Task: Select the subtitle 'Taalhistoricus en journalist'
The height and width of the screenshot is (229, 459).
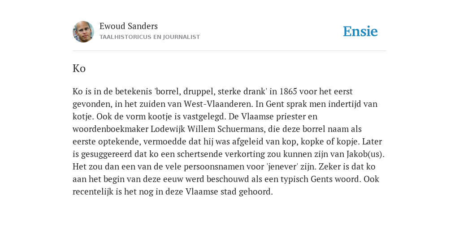Action: [150, 37]
